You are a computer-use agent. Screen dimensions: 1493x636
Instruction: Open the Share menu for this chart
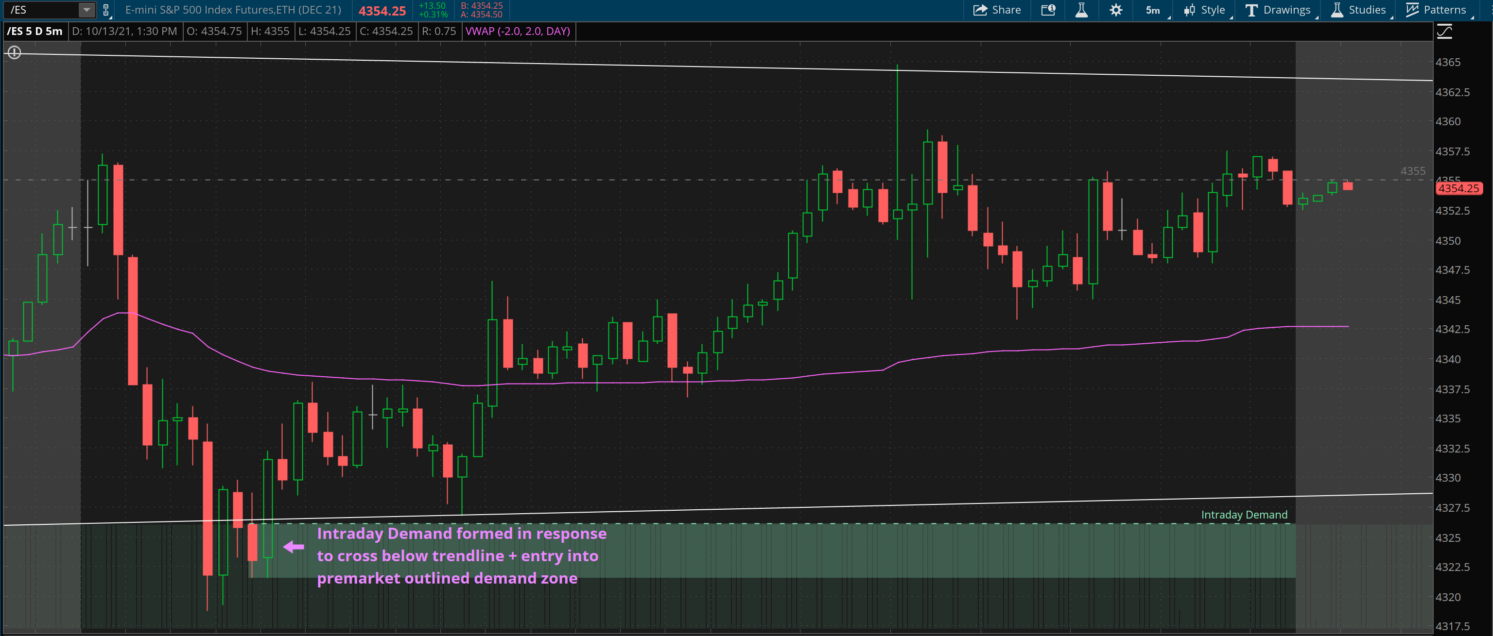click(997, 10)
